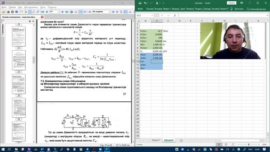Screen dimensions: 270x152
Task: Click the lightbulb Tell Me icon in Excel
Action: click(232, 9)
